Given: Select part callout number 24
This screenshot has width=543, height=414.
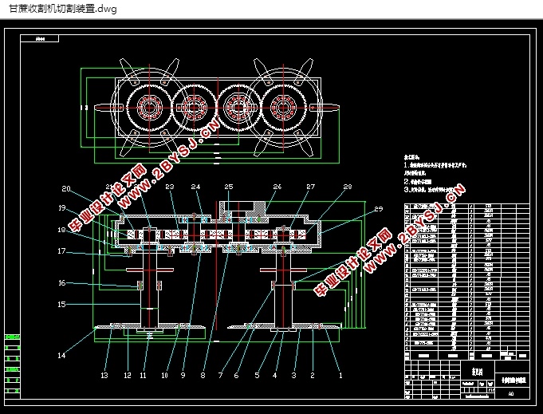Looking at the screenshot, I should tap(195, 187).
